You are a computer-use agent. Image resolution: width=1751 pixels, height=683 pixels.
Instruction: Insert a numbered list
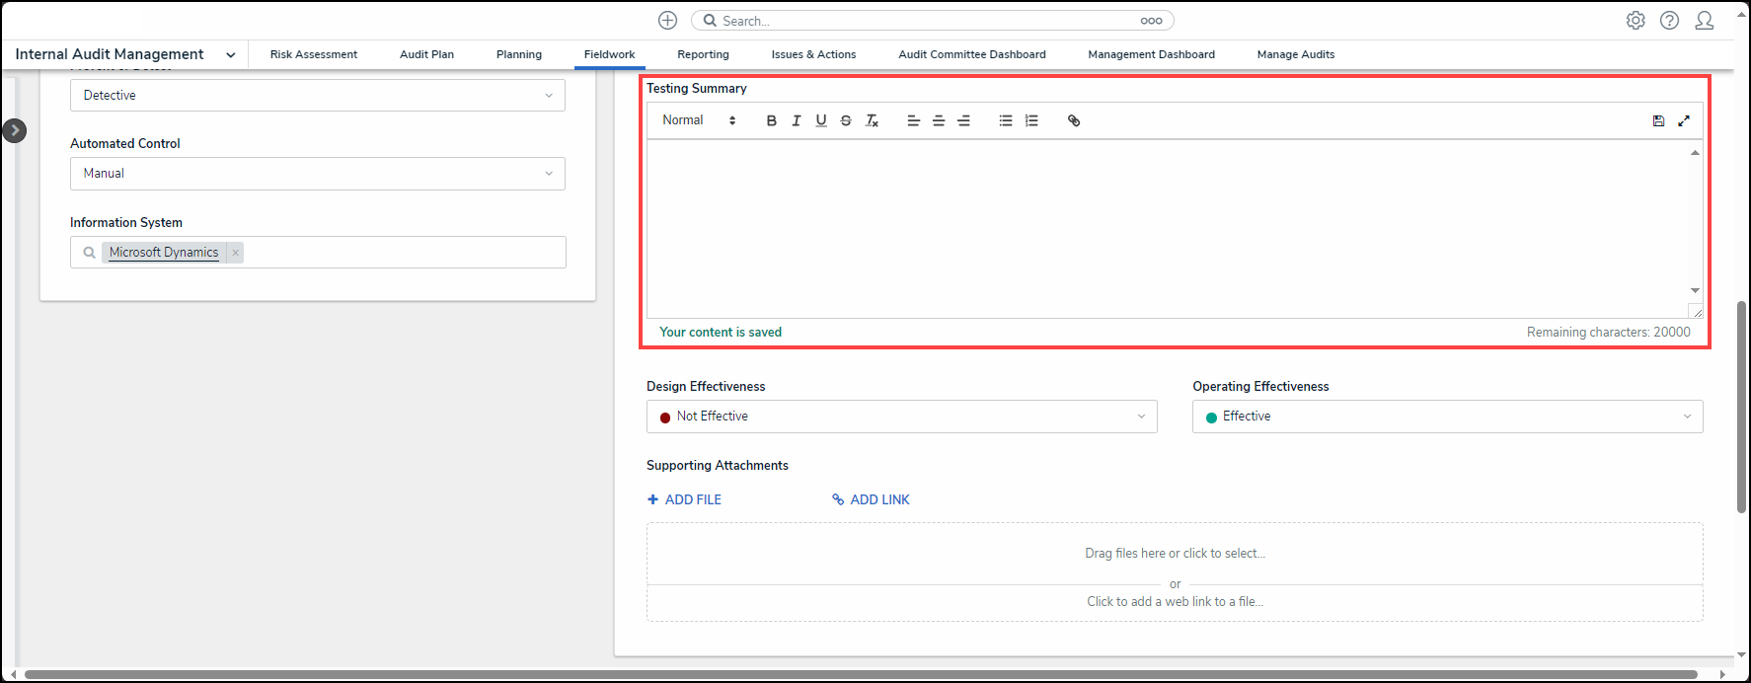[1031, 120]
